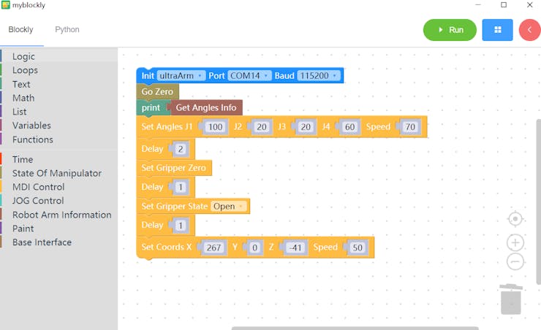Click the Set Angles J1 block label
The image size is (541, 330).
coord(167,126)
